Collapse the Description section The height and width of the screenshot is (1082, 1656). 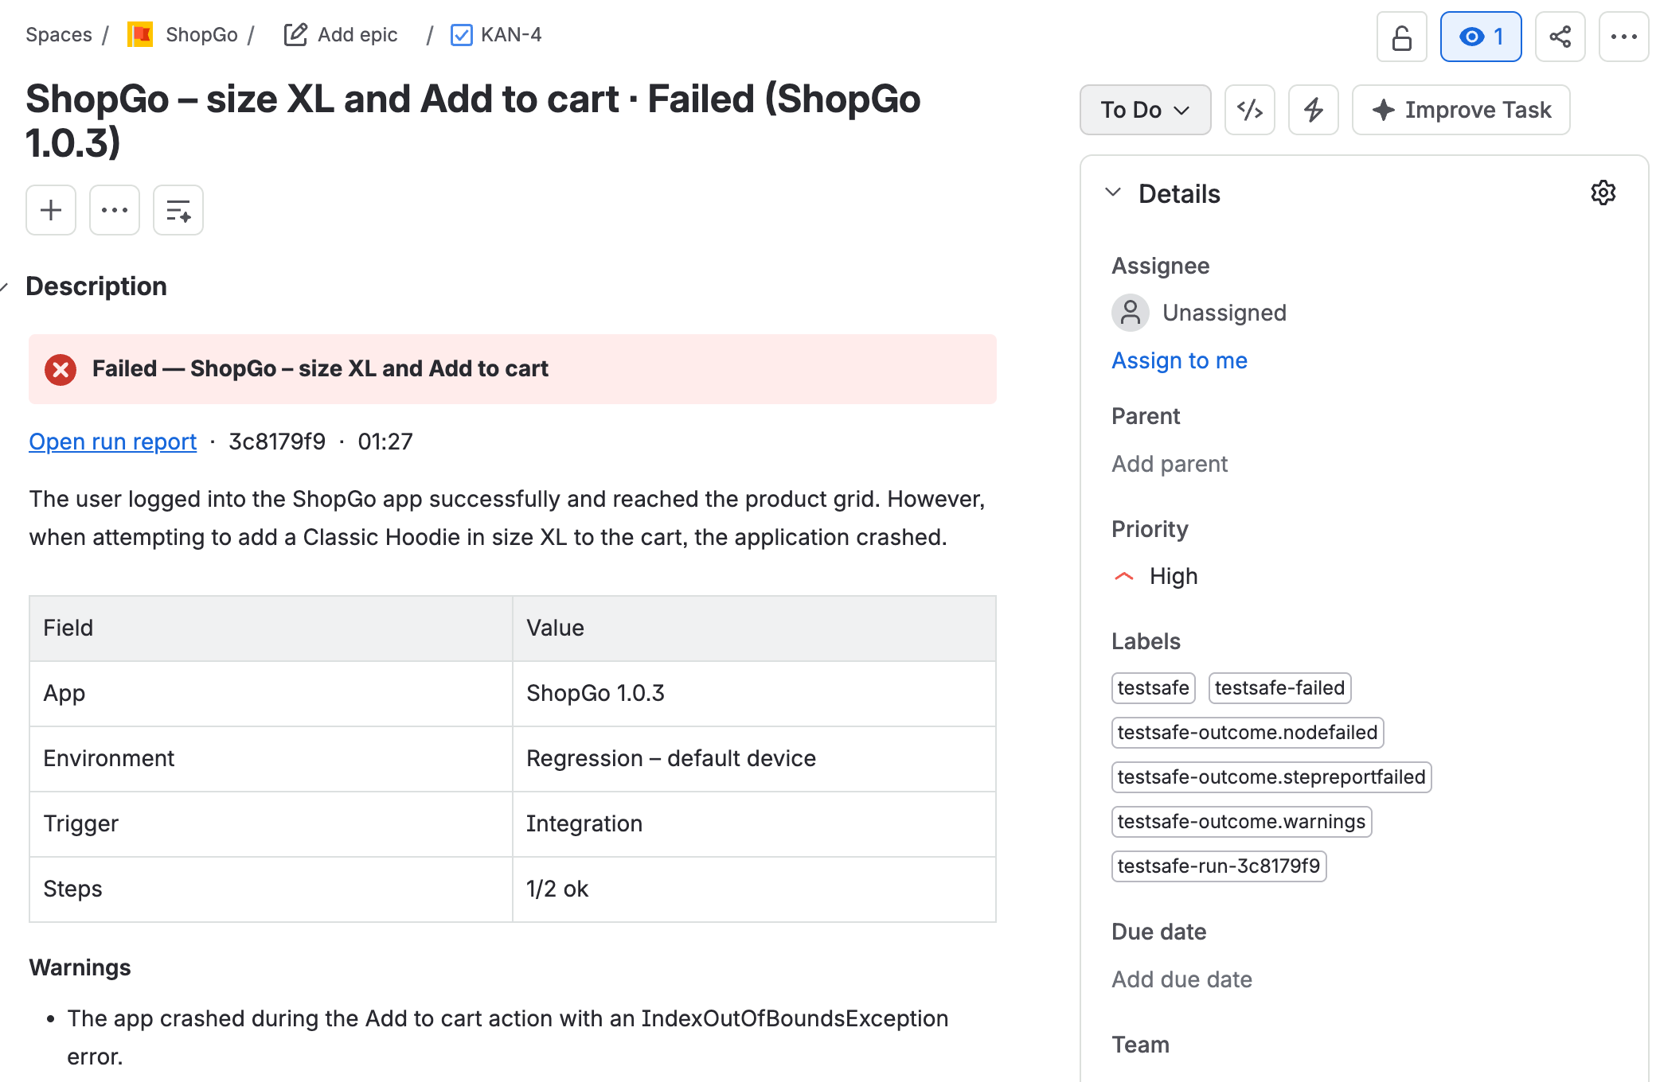click(4, 287)
